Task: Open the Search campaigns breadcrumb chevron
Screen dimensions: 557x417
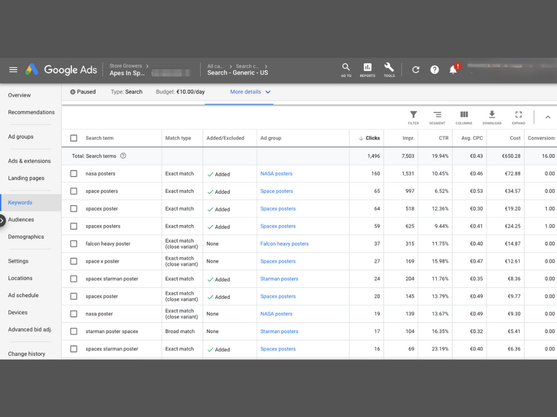Action: pyautogui.click(x=266, y=66)
